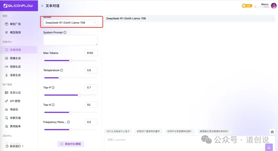This screenshot has height=151, width=278.
Task: Choose suggestion 非洲平头哥是哪种动物?
Action: [x=179, y=131]
